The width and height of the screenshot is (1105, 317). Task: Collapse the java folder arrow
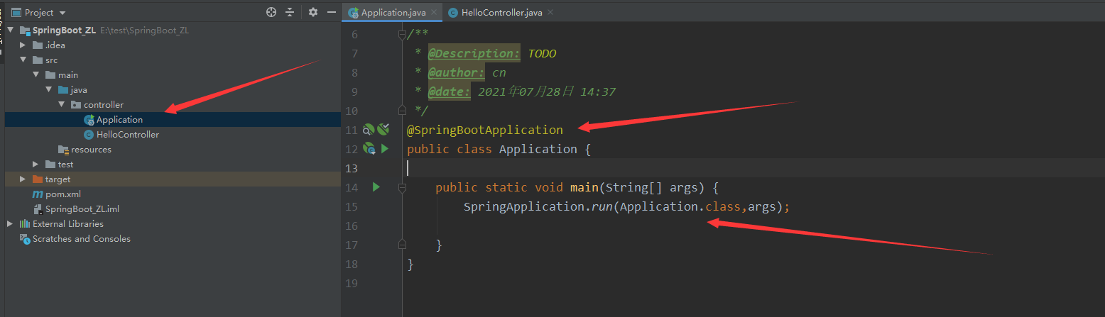48,90
